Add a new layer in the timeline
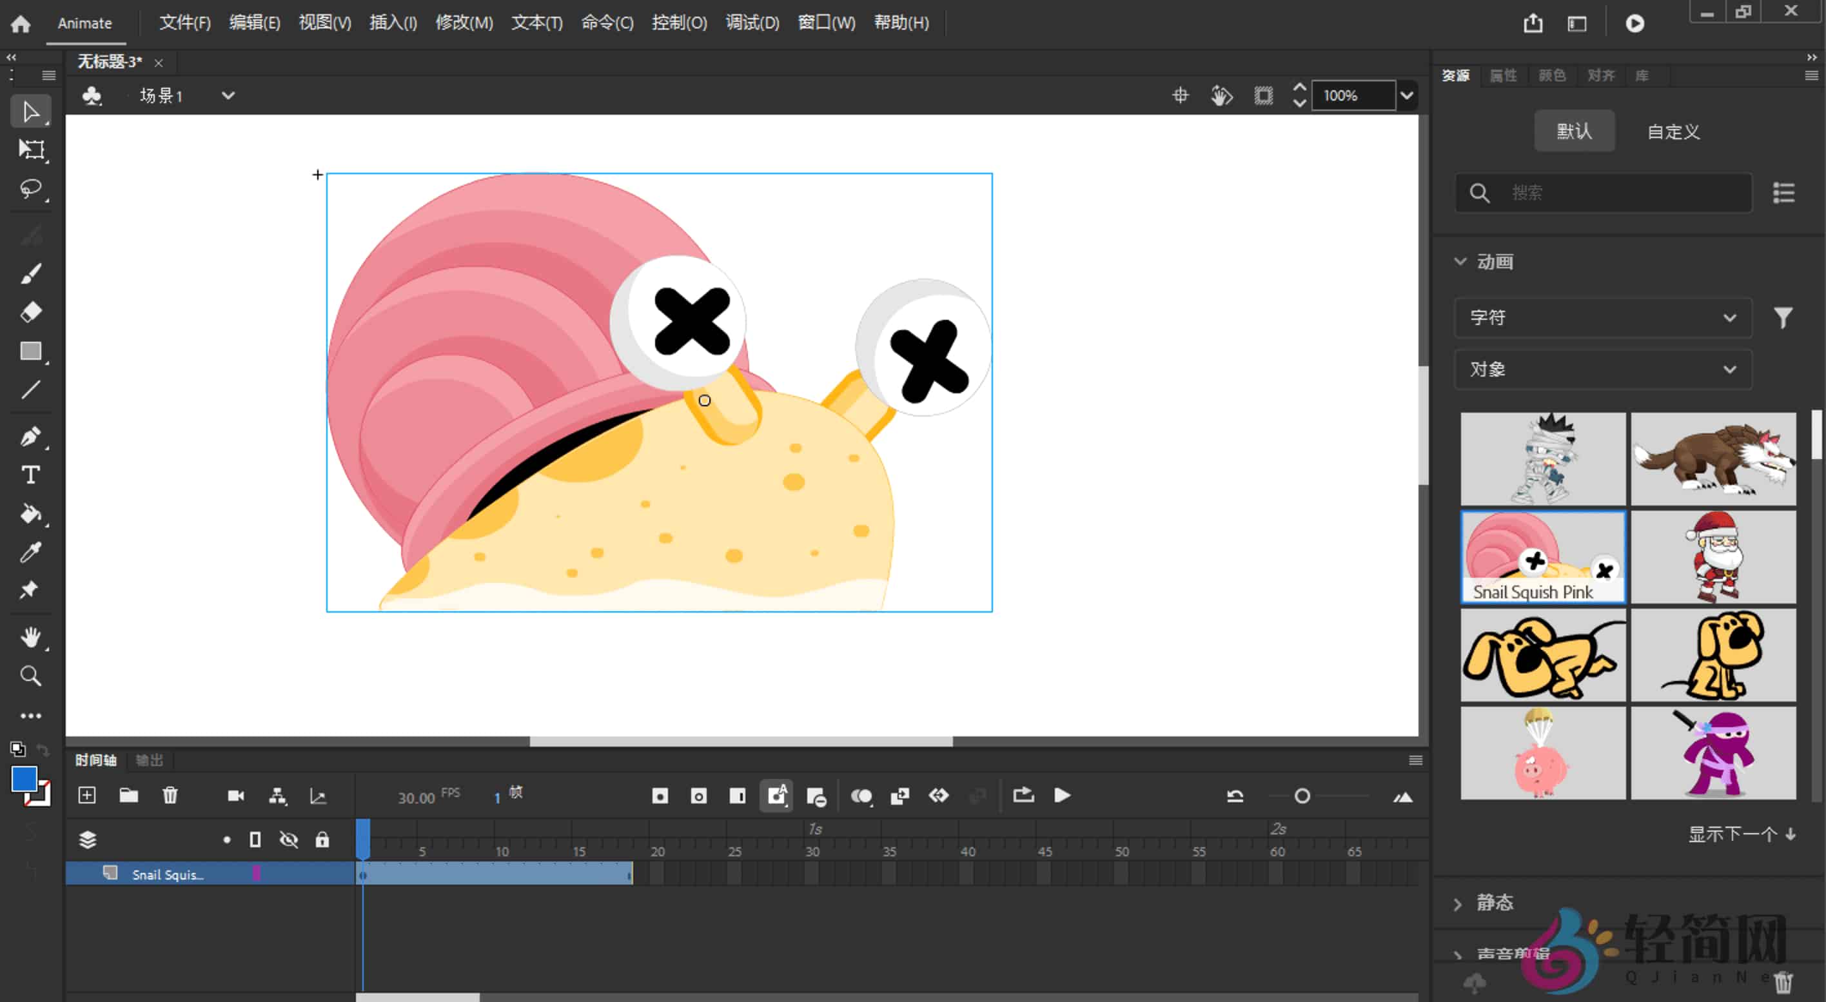Image resolution: width=1826 pixels, height=1002 pixels. 86,795
